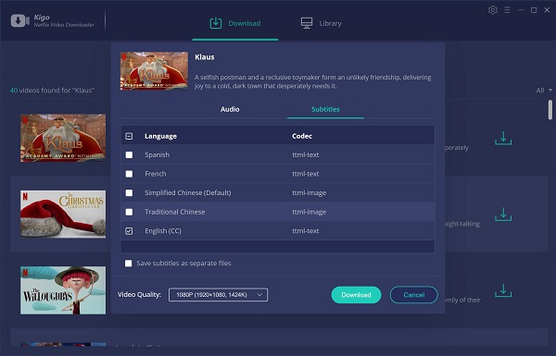Toggle the select-all Language header checkbox
Image resolution: width=556 pixels, height=356 pixels.
click(x=129, y=136)
